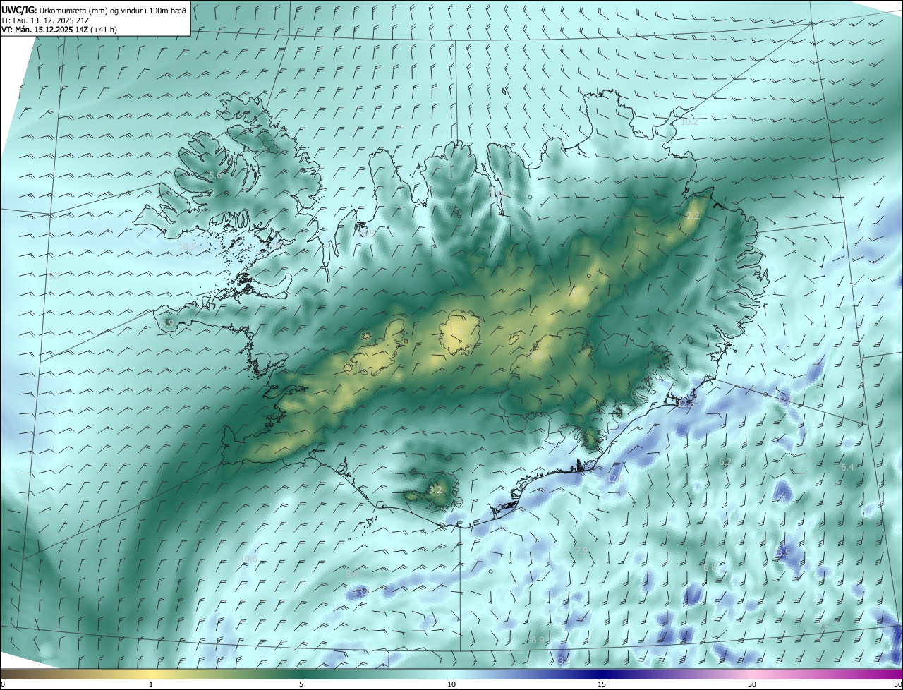Image resolution: width=903 pixels, height=690 pixels.
Task: Click the 7.9 value in the southern sea
Action: (x=581, y=550)
